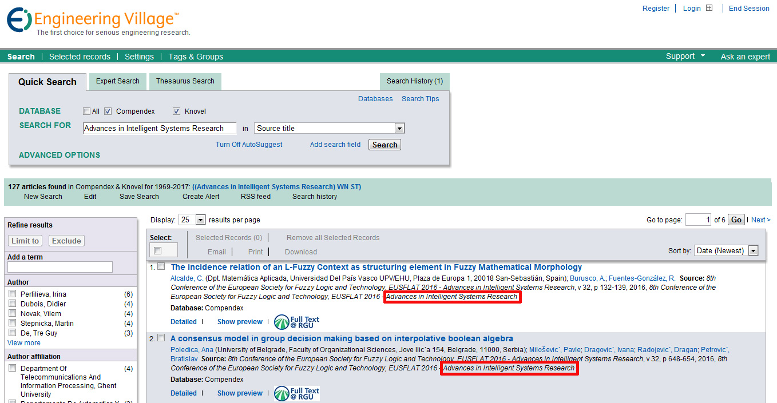Check the select-all records checkbox
The image size is (777, 403).
coord(158,250)
